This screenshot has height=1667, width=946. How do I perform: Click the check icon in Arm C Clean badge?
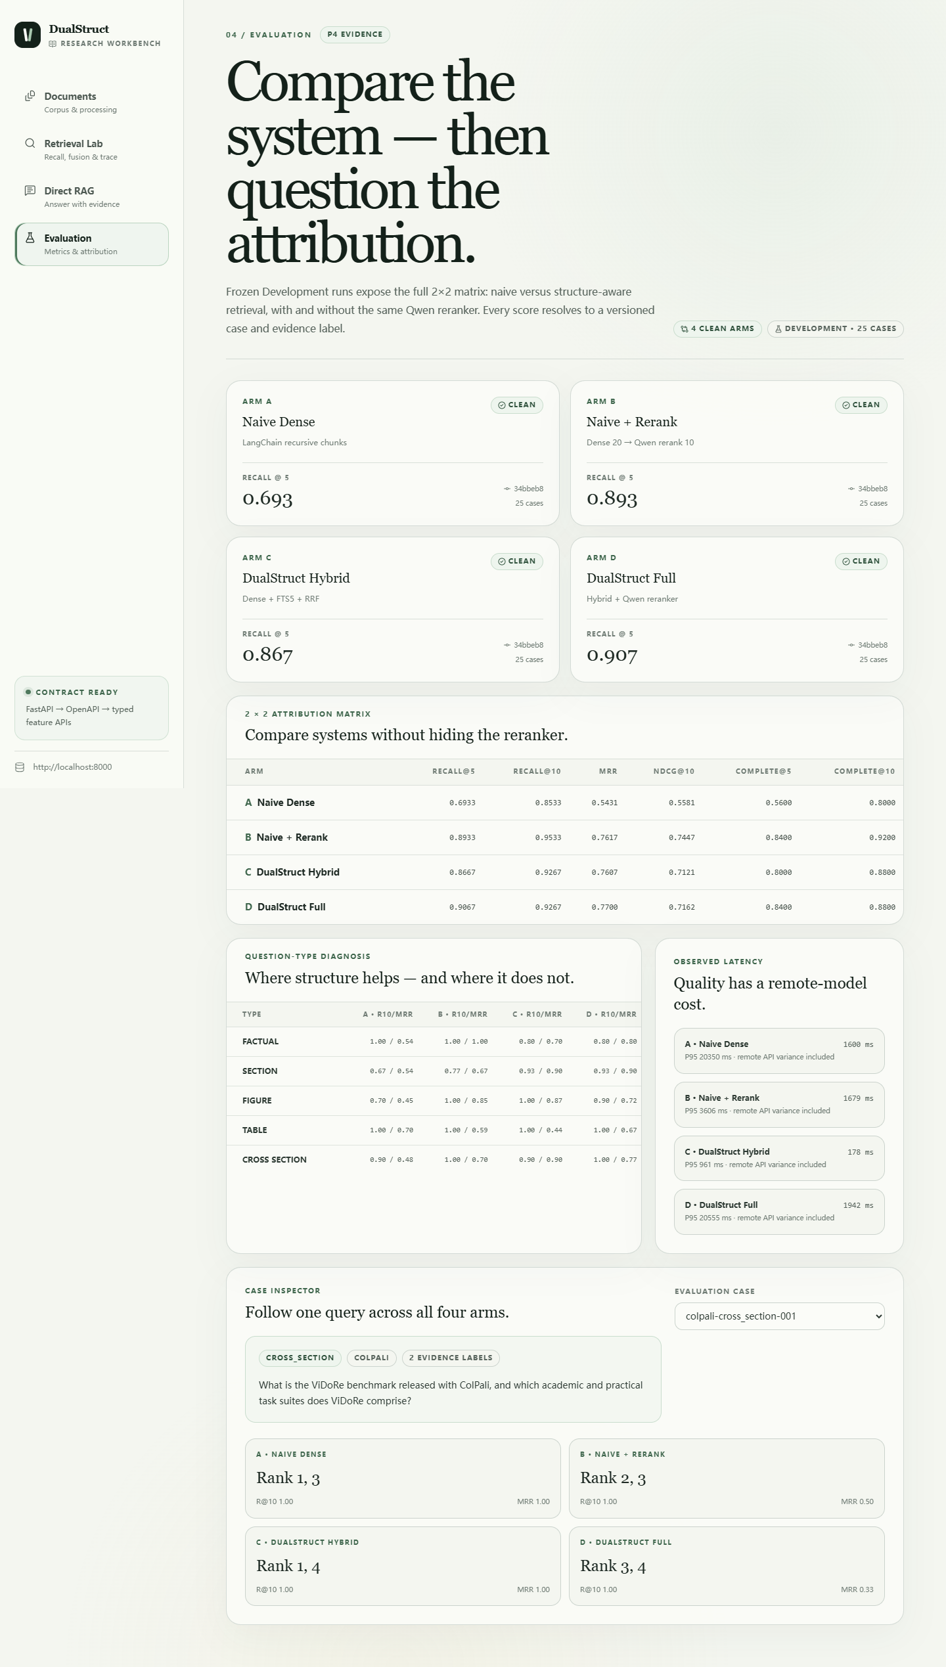click(502, 562)
